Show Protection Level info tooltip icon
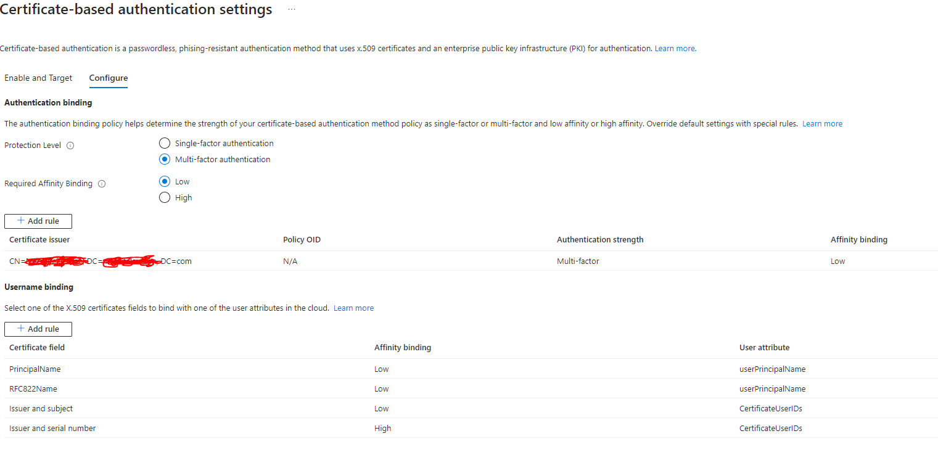Viewport: 938px width, 452px height. pyautogui.click(x=70, y=146)
